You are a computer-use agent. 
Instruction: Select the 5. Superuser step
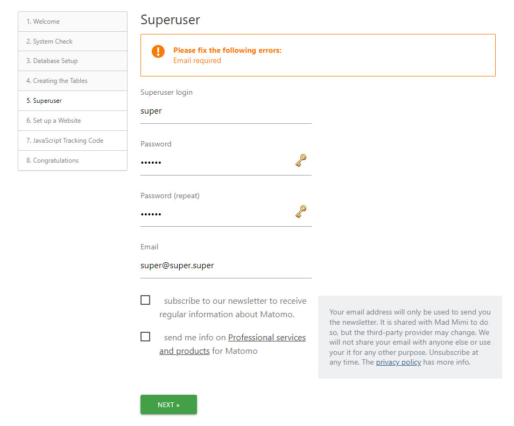pyautogui.click(x=73, y=101)
